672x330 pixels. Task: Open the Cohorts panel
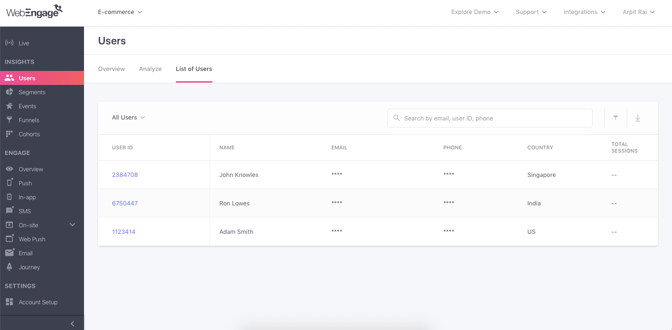[9, 134]
